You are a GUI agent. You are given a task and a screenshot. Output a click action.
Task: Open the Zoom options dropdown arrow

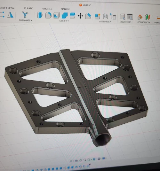coord(91,159)
